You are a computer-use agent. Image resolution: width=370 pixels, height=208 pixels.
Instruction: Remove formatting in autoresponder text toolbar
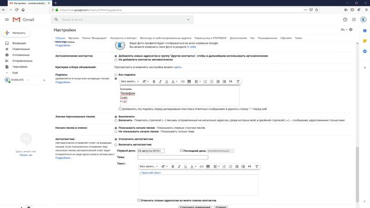257,166
